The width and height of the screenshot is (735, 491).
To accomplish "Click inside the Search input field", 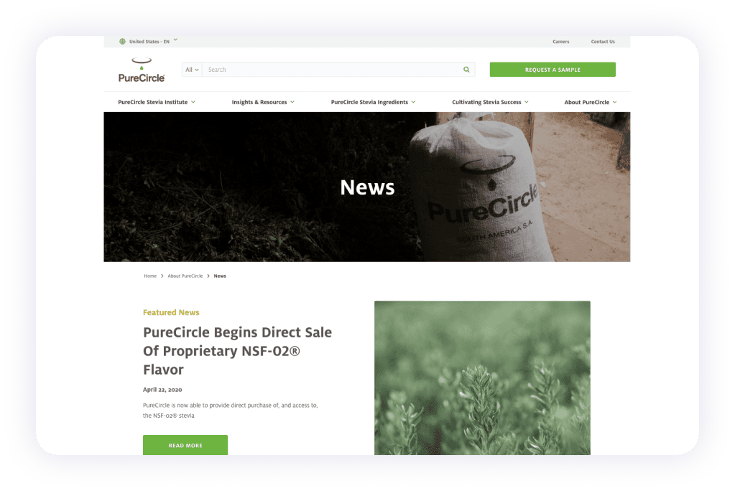I will pos(323,69).
